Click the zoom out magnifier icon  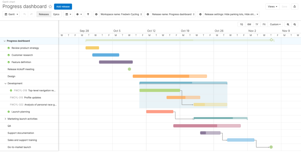(x=295, y=24)
